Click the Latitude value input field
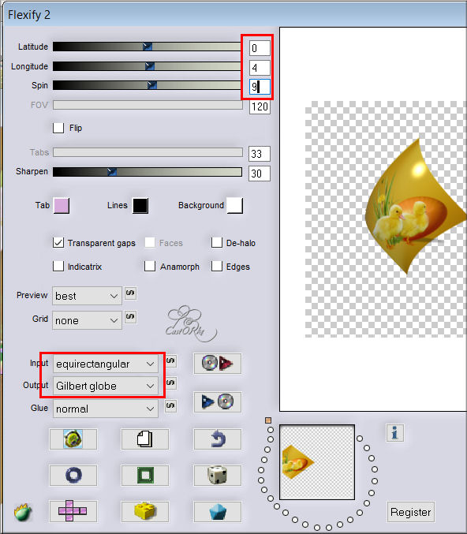467x534 pixels. 260,48
